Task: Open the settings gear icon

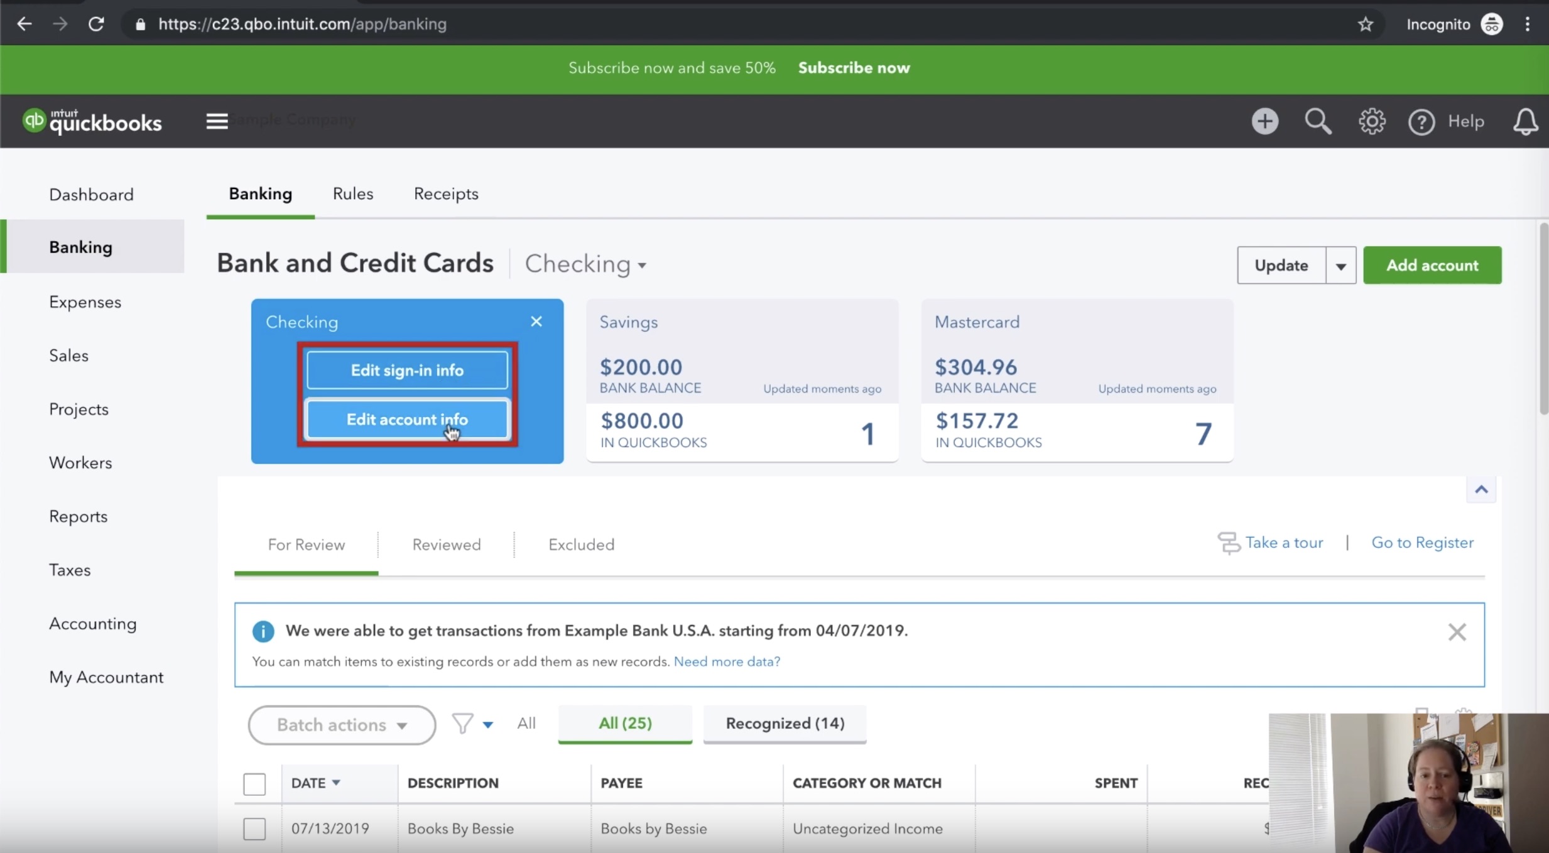Action: tap(1372, 121)
